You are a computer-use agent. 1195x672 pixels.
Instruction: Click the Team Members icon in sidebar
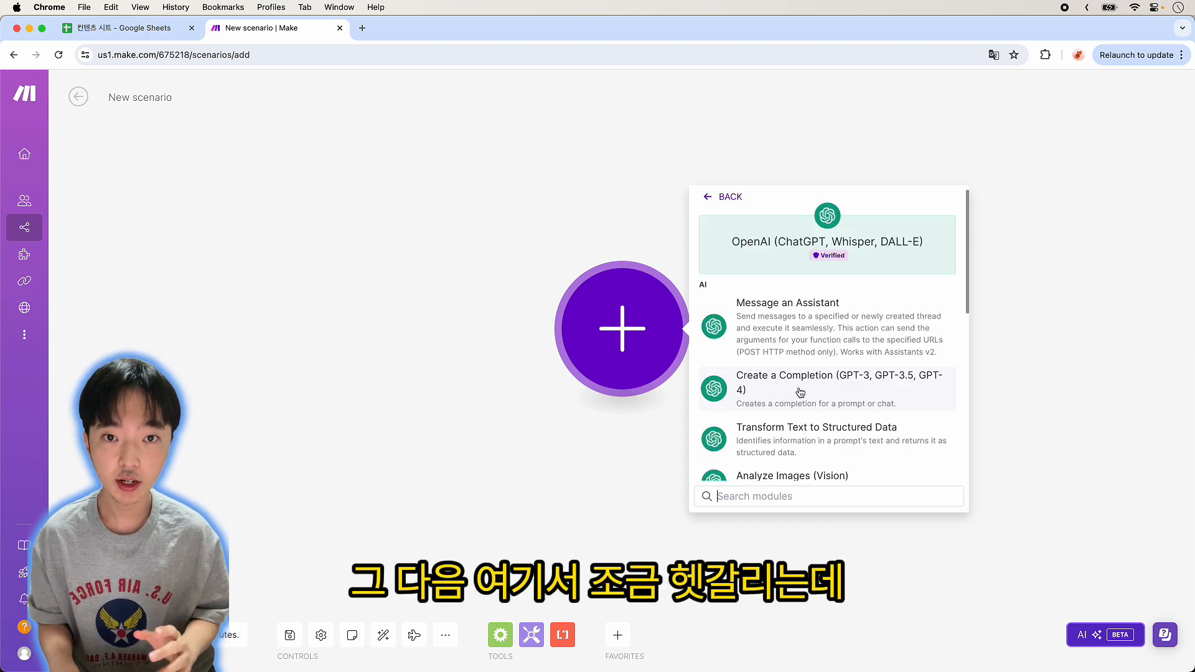pyautogui.click(x=24, y=201)
